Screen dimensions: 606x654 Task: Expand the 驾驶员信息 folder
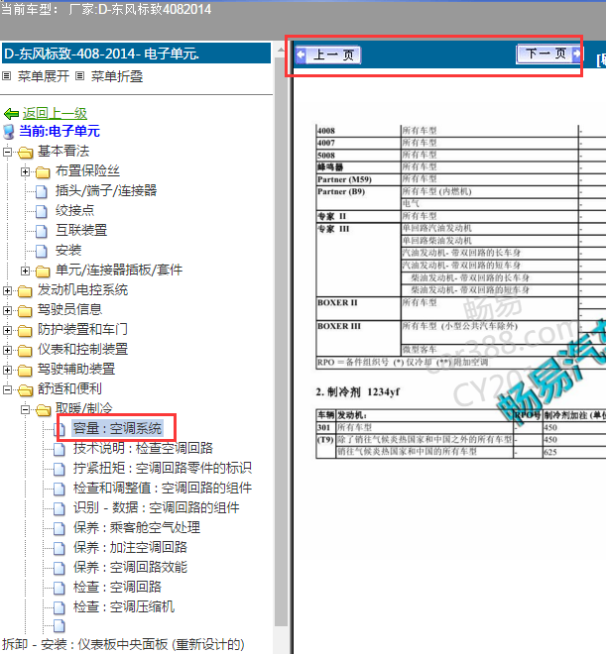point(7,310)
